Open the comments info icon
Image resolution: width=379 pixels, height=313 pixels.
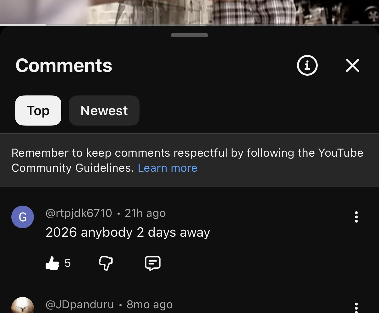click(307, 65)
